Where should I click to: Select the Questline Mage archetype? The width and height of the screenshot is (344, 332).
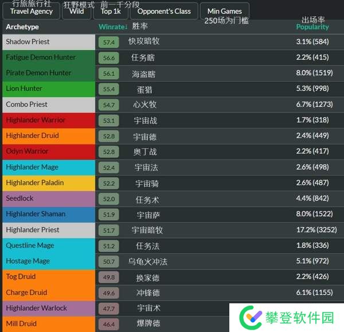click(x=49, y=245)
